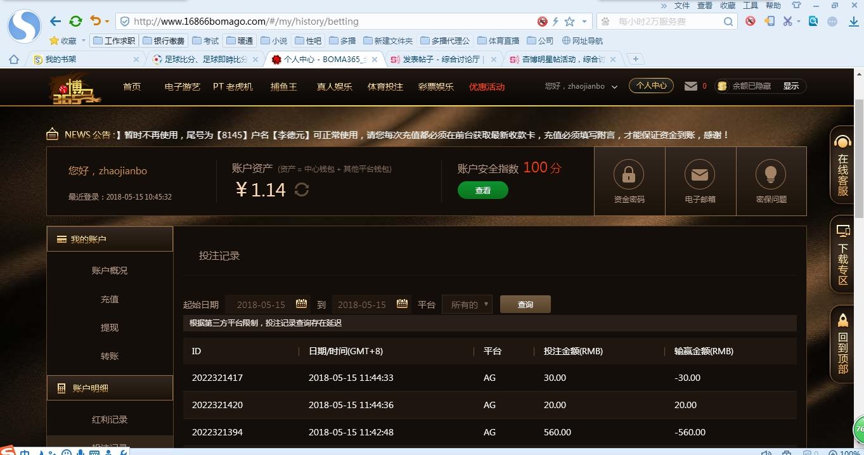Go to browser home page icon
The height and width of the screenshot is (455, 864).
(14, 59)
